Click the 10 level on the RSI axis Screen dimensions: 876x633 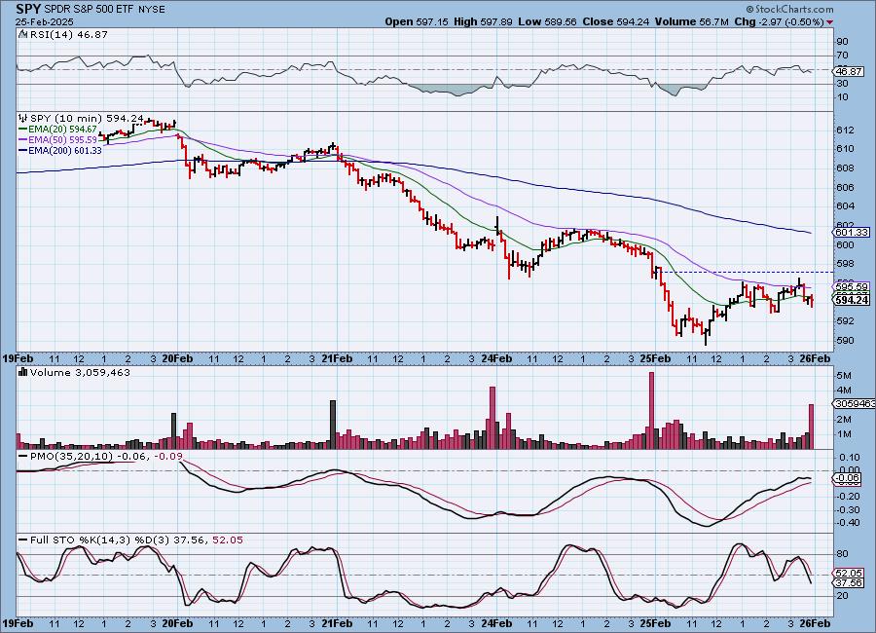pyautogui.click(x=843, y=97)
